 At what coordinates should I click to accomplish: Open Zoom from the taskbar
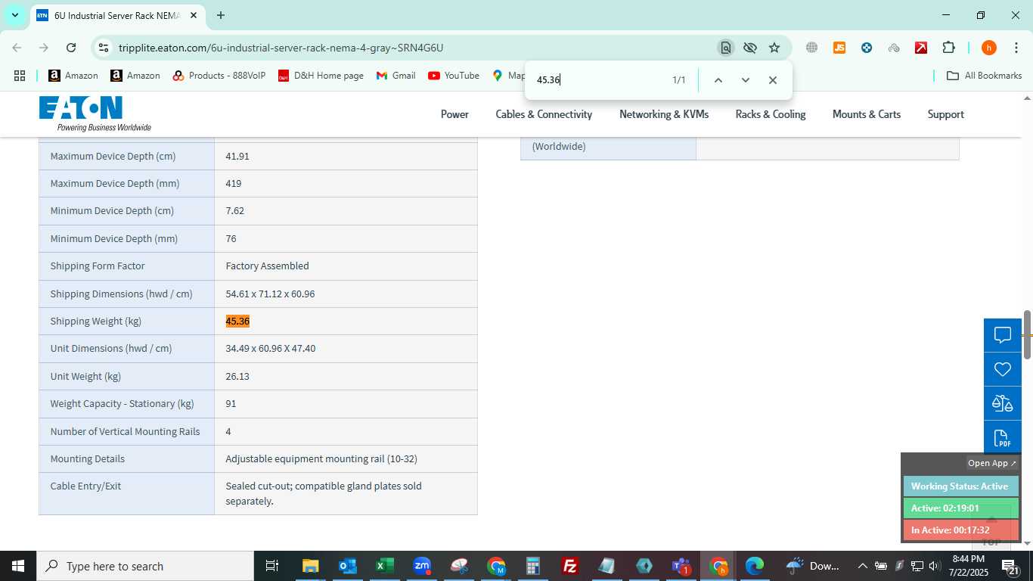tap(421, 566)
